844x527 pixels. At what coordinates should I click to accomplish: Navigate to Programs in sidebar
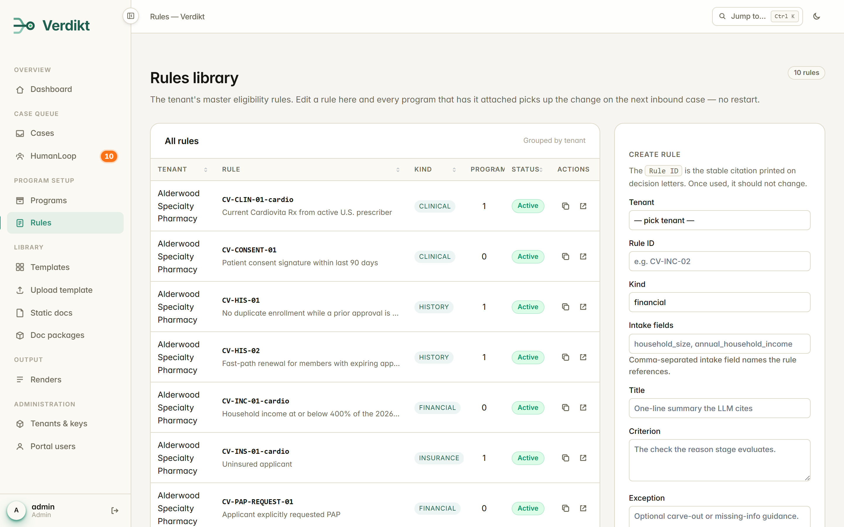coord(65,201)
